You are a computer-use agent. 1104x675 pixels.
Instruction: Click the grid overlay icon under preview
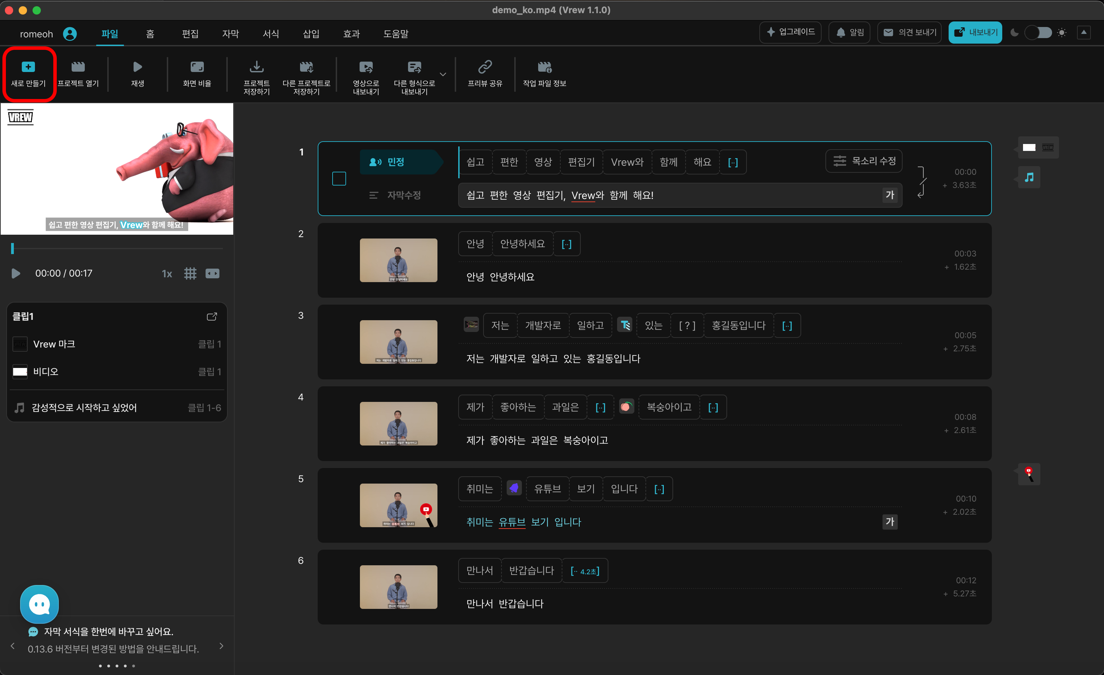click(x=190, y=273)
